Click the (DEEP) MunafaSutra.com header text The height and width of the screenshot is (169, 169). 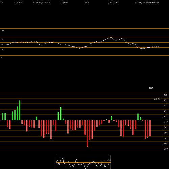coord(147,3)
